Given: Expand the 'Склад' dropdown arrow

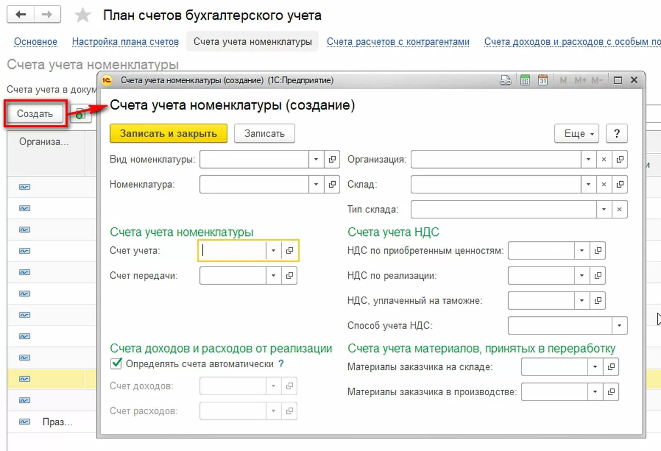Looking at the screenshot, I should [588, 184].
